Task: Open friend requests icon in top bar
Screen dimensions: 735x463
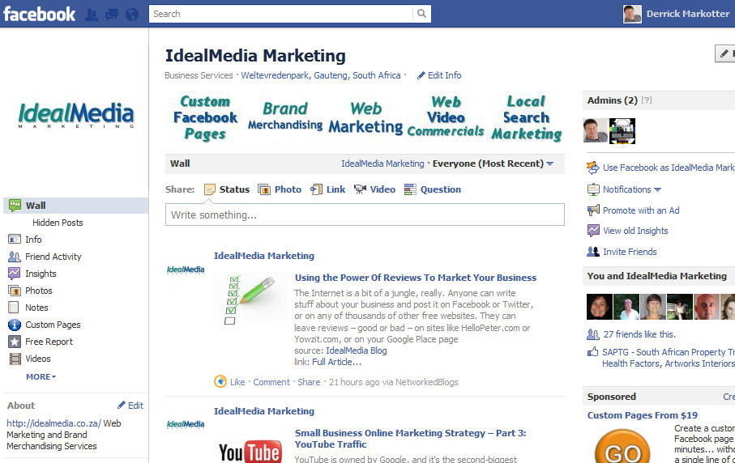Action: pos(92,15)
